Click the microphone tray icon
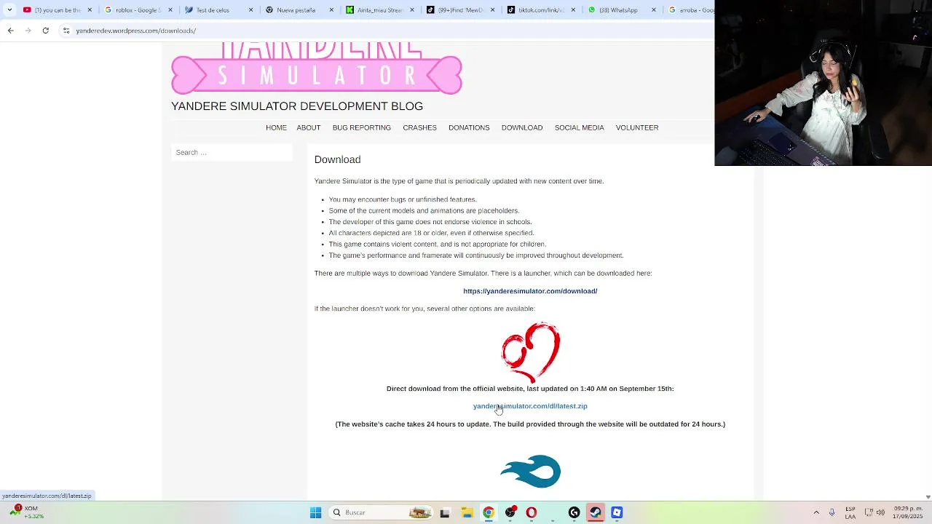This screenshot has width=932, height=524. tap(832, 512)
